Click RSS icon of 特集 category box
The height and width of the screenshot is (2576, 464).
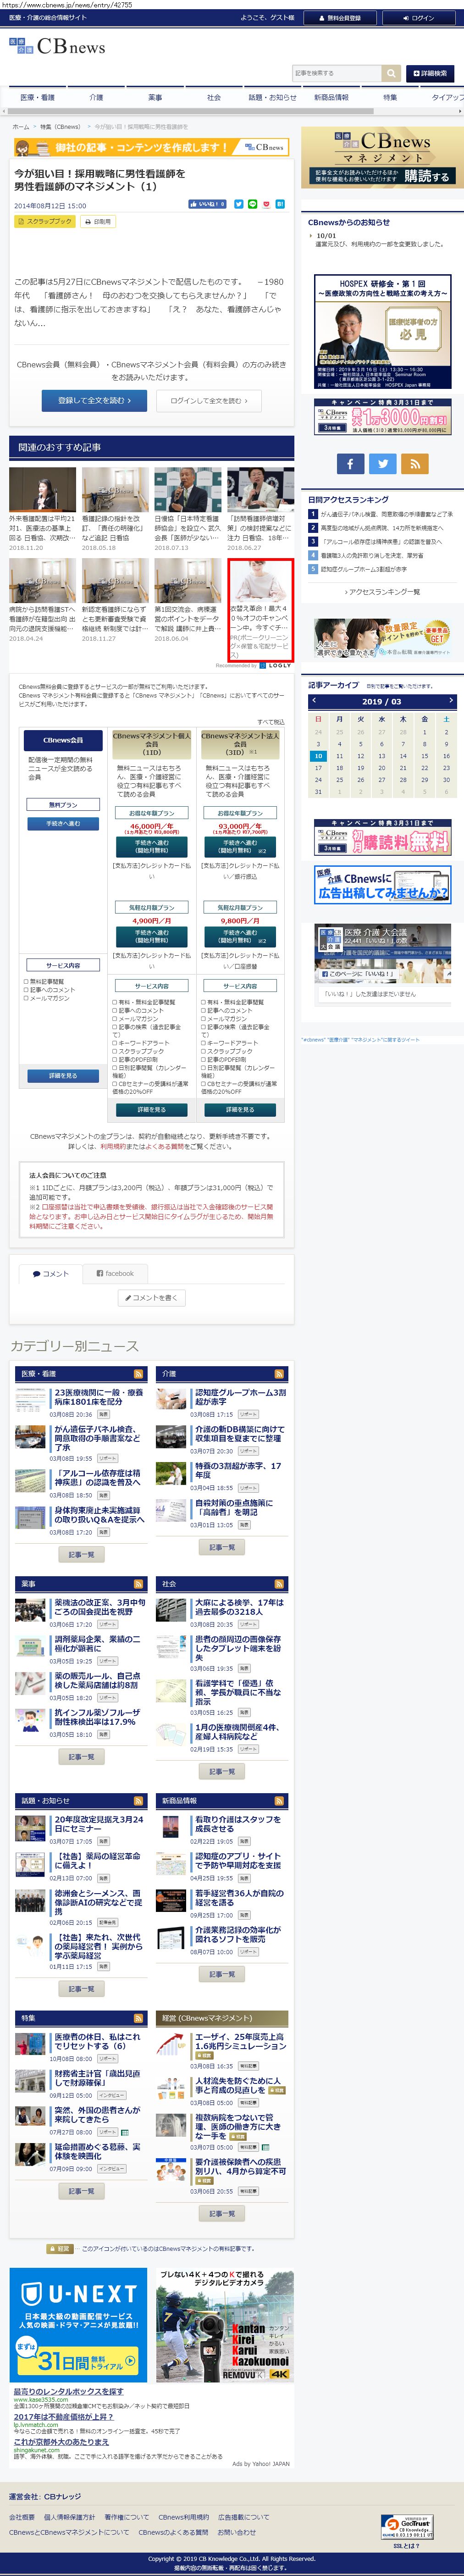138,2018
